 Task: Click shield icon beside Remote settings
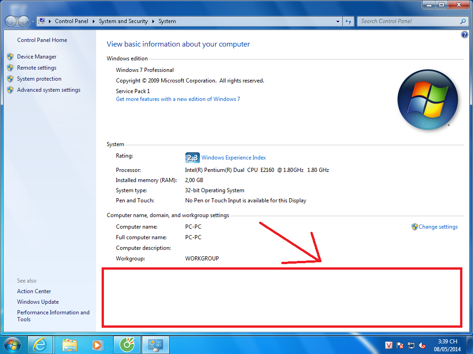10,68
